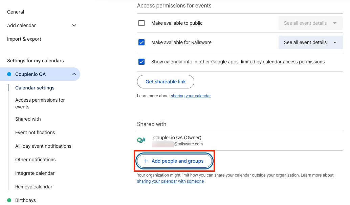350x205 pixels.
Task: Follow the sharing your calendar link
Action: tap(191, 96)
